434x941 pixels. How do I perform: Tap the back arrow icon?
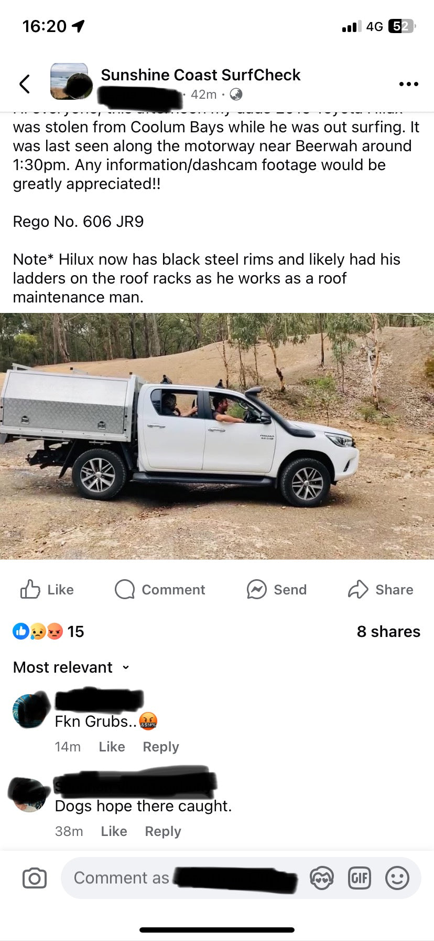25,83
